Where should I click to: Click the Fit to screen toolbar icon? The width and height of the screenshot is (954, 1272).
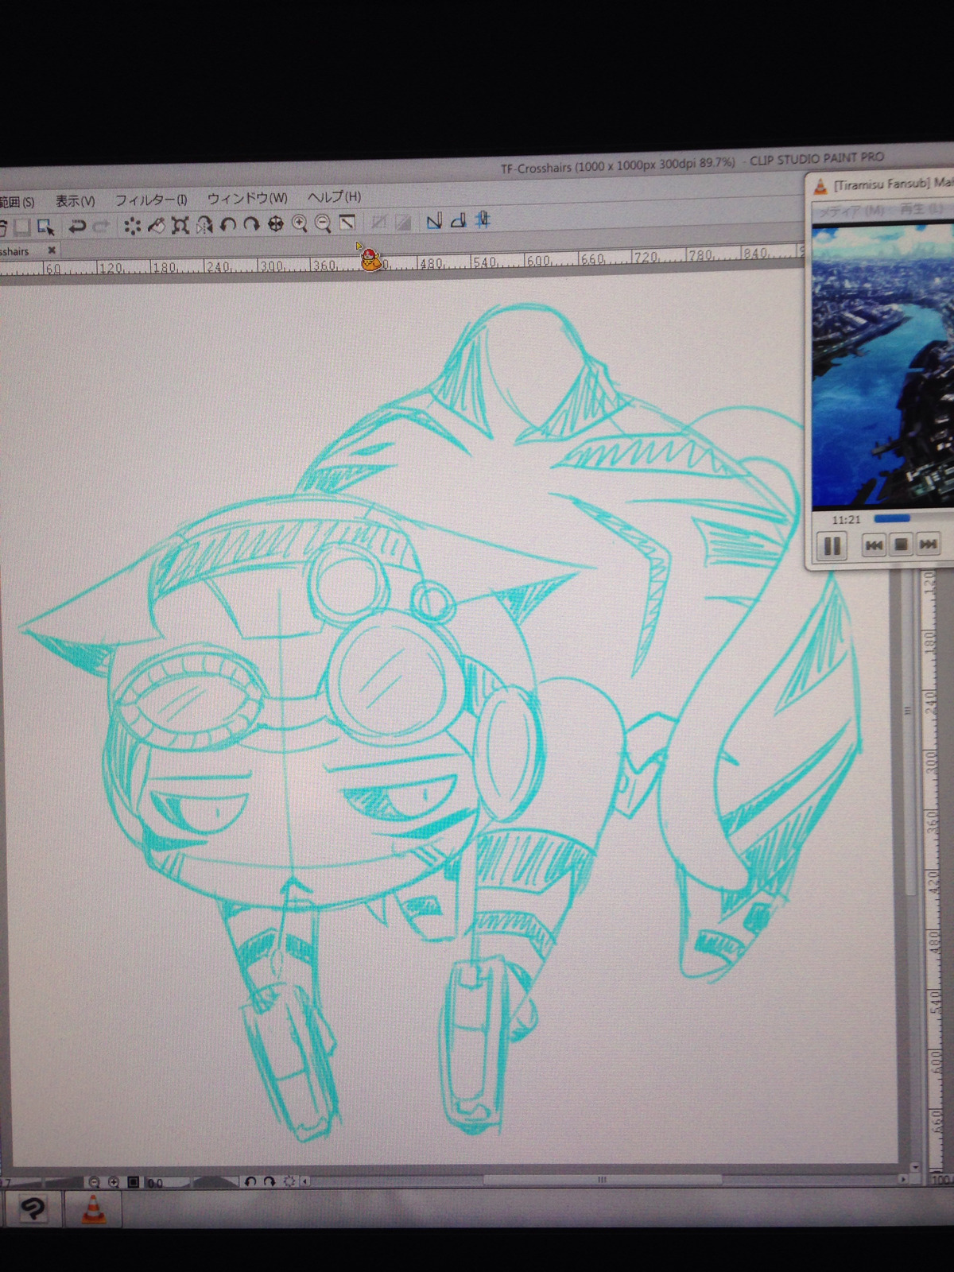[347, 223]
